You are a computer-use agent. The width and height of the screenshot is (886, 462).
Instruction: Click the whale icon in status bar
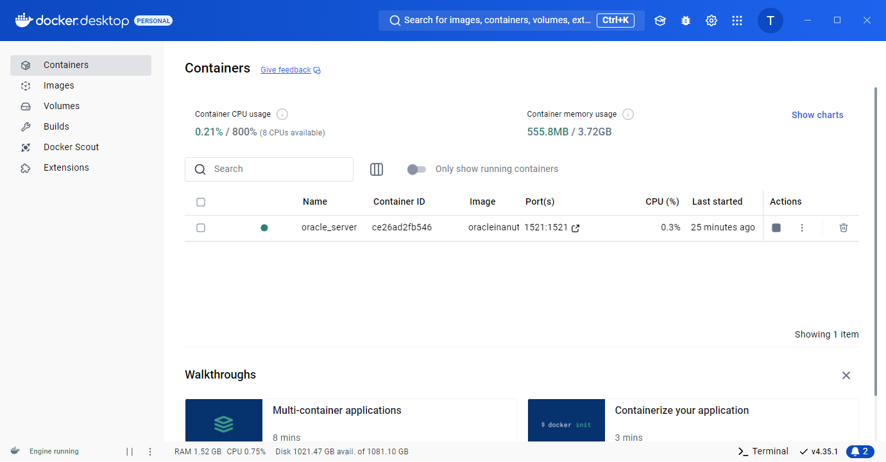(x=15, y=451)
